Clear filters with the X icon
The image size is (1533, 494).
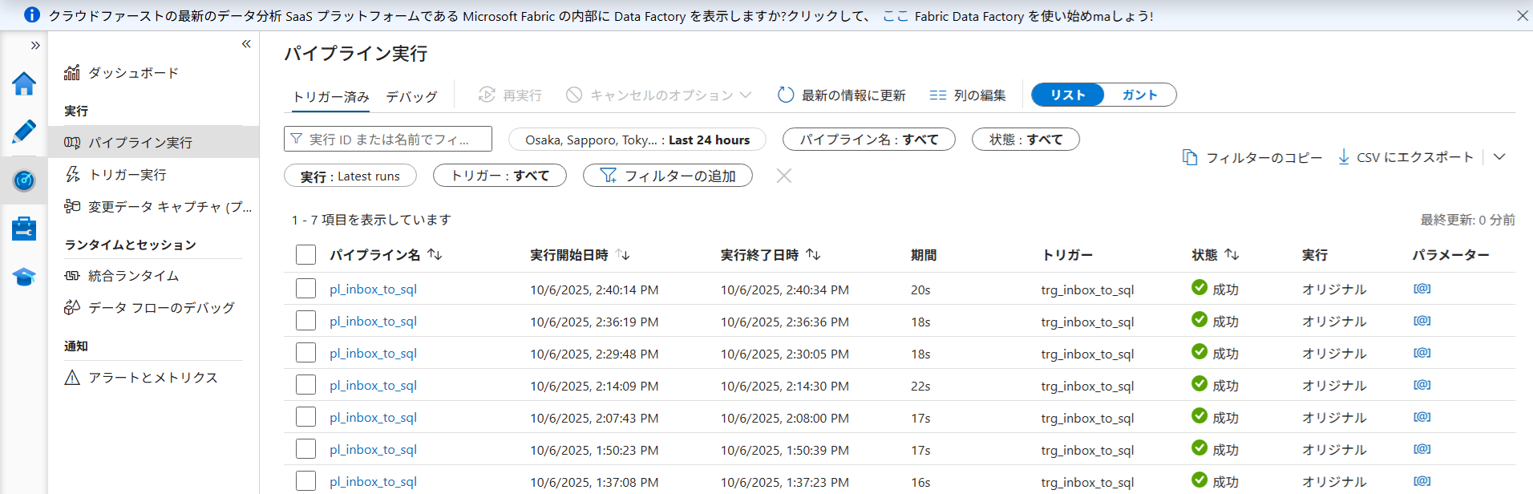pos(783,176)
